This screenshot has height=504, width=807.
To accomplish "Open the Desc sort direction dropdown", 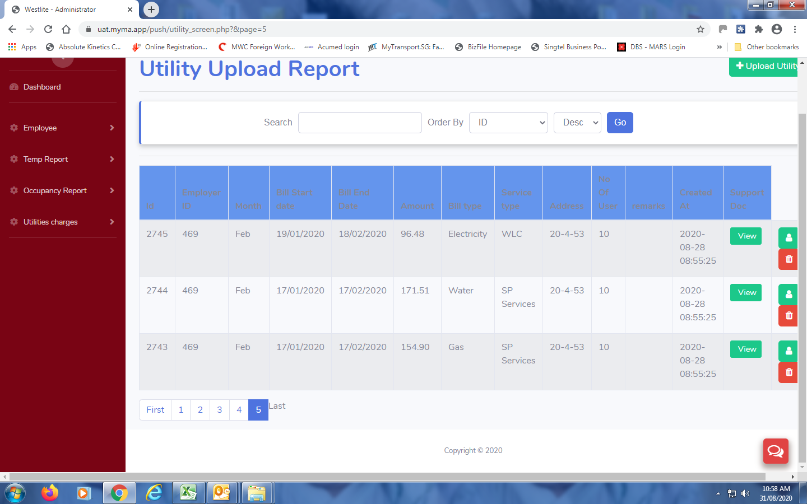I will pos(577,123).
